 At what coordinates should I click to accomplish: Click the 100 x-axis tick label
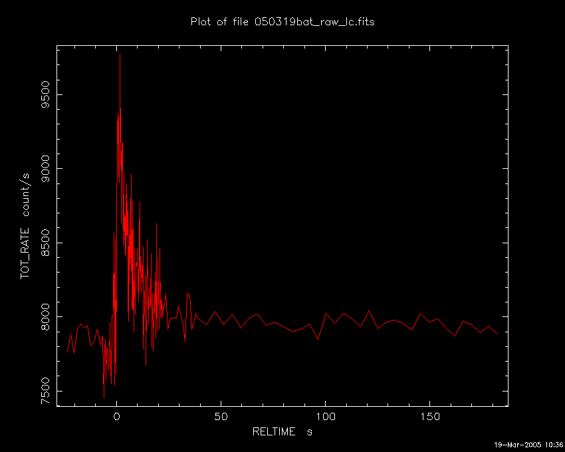click(326, 417)
